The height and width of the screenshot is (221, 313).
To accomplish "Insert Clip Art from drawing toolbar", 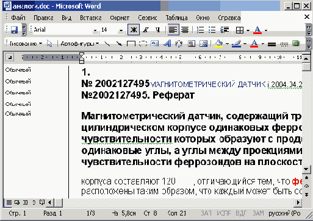I will tap(191, 43).
